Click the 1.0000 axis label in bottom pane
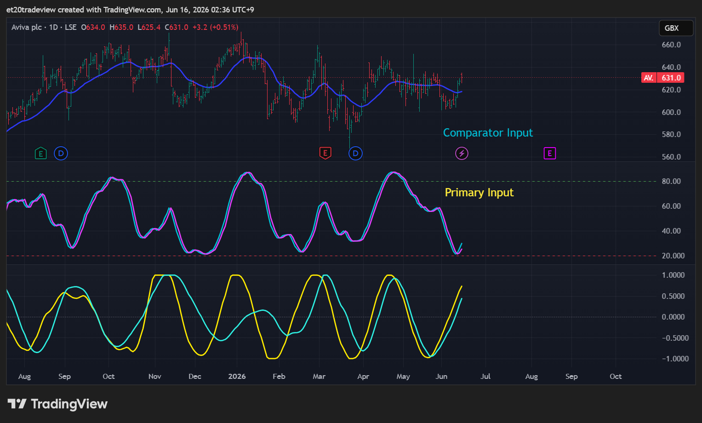Image resolution: width=702 pixels, height=423 pixels. click(x=673, y=275)
